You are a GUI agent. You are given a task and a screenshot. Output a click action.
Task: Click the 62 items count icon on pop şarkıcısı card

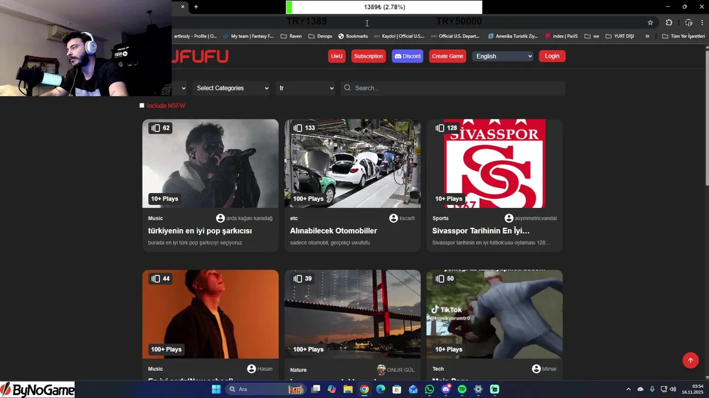coord(156,128)
